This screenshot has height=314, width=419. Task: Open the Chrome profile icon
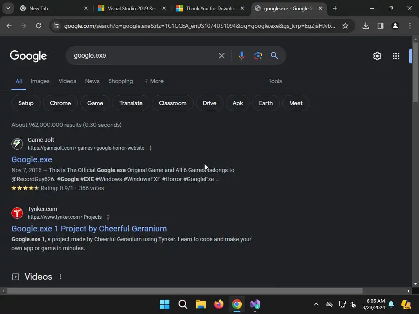(395, 26)
